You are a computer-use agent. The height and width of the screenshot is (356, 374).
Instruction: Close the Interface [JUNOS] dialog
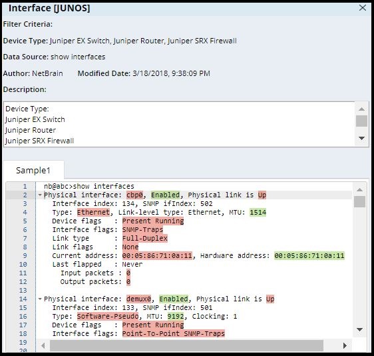pos(362,8)
